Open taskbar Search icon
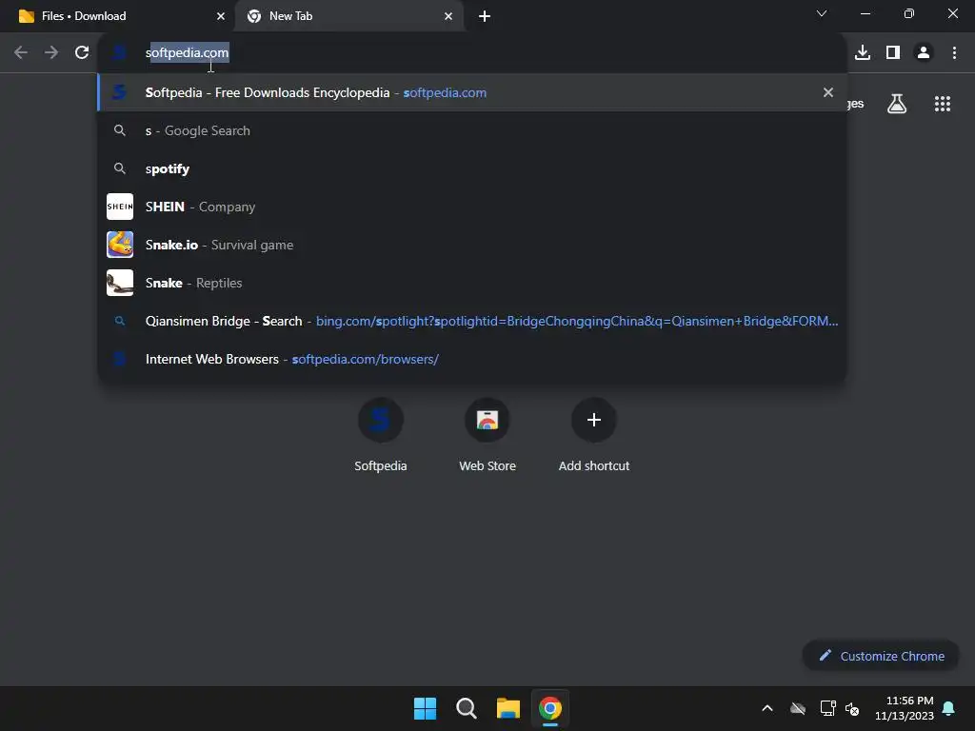Image resolution: width=975 pixels, height=731 pixels. [466, 708]
